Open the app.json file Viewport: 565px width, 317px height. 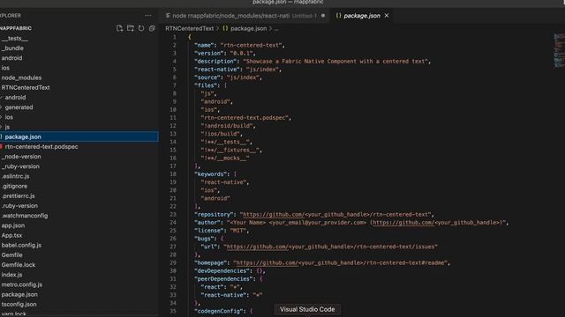click(13, 225)
